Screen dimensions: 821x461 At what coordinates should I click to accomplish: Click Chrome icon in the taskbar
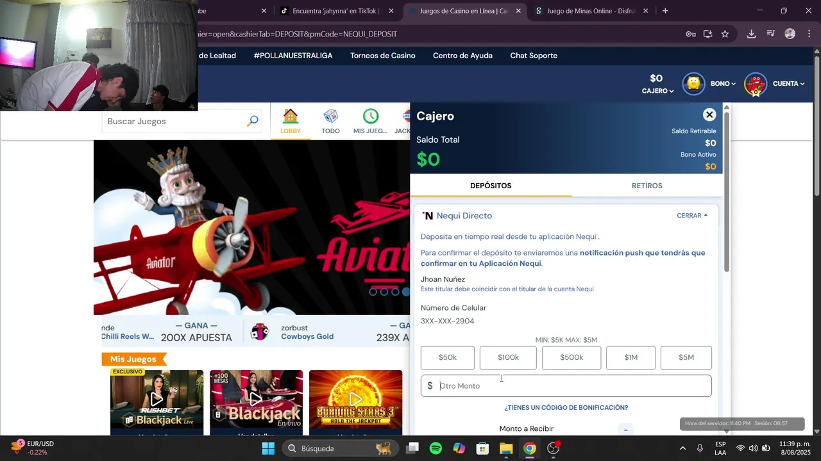point(530,448)
